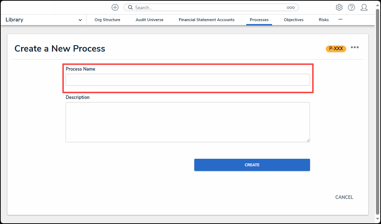Open the help question mark icon
The width and height of the screenshot is (381, 224).
coord(351,8)
